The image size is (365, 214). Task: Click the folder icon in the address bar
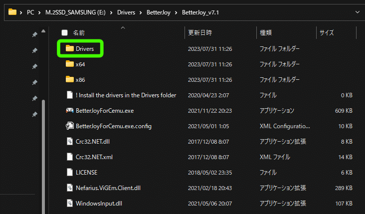pos(12,12)
